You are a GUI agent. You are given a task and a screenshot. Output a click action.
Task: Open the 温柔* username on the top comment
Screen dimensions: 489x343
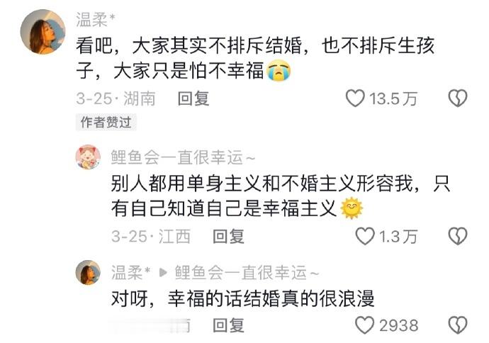click(96, 19)
